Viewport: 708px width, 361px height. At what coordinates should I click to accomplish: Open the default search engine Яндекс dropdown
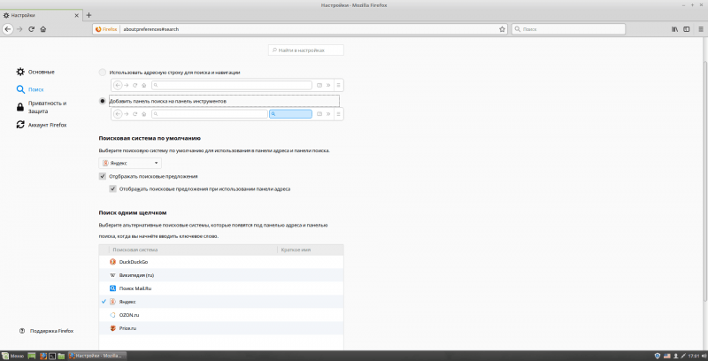(x=130, y=163)
